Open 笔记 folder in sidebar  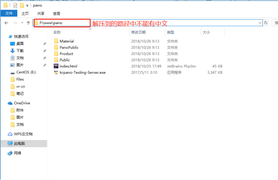click(20, 93)
